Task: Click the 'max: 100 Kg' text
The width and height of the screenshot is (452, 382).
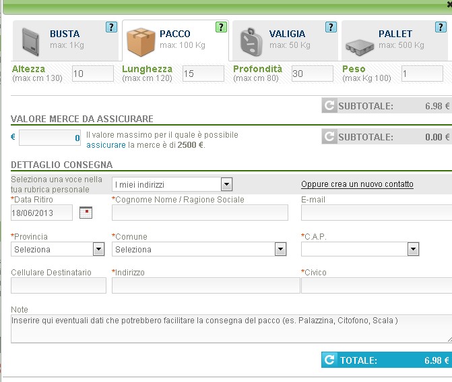Action: click(182, 45)
